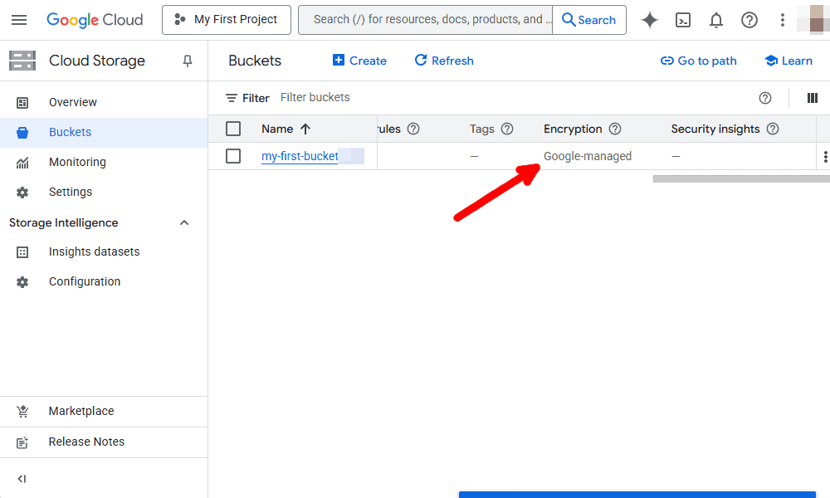The height and width of the screenshot is (498, 830).
Task: Focus the Filter buckets field
Action: pos(508,97)
